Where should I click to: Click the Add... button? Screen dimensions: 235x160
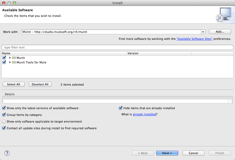click(x=220, y=32)
